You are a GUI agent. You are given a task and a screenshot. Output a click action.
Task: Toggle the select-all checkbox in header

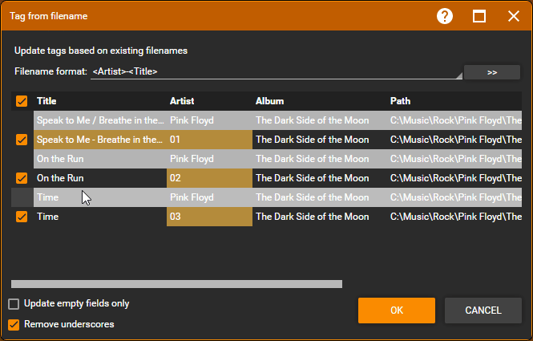click(22, 101)
